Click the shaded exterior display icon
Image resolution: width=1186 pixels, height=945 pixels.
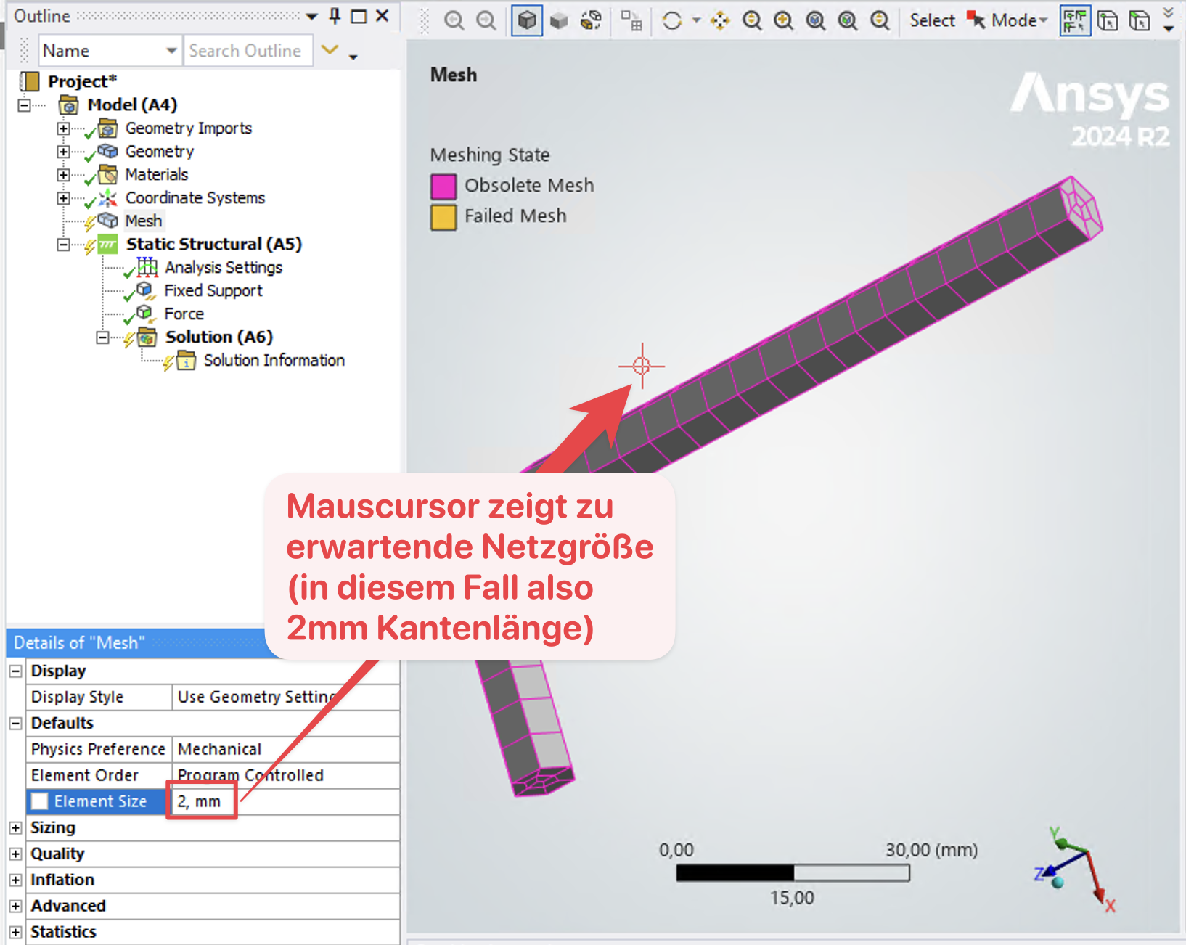point(559,20)
